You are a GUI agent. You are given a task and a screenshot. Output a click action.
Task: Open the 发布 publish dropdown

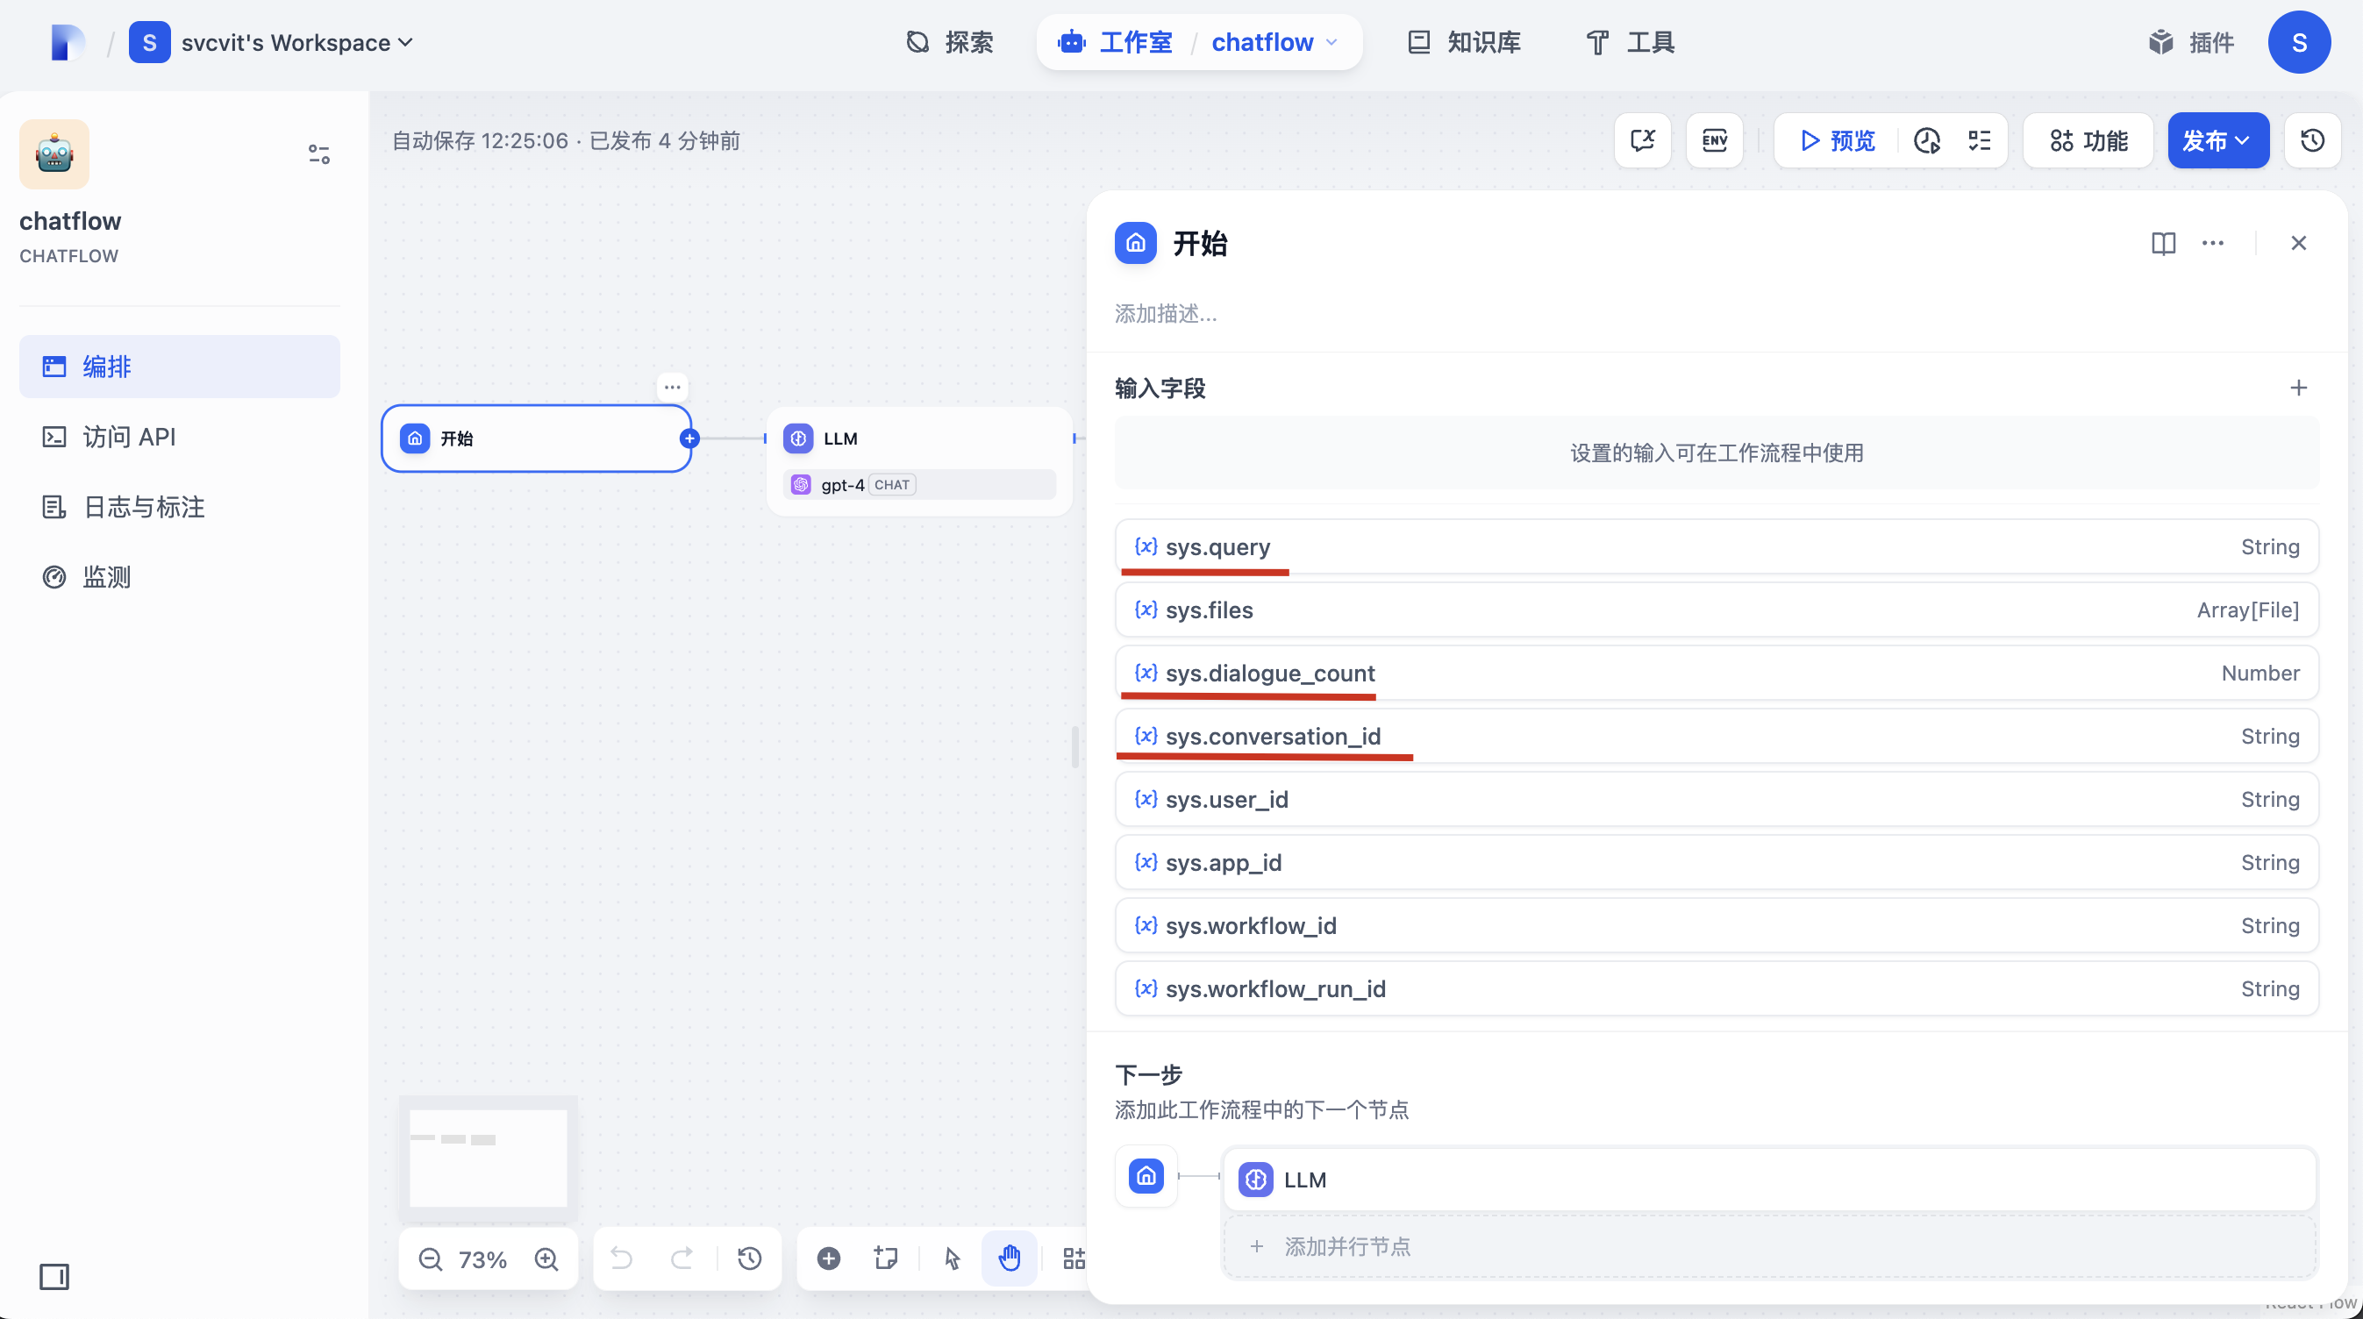click(2217, 140)
